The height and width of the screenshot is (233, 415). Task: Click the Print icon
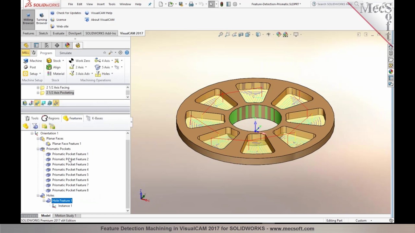[191, 4]
